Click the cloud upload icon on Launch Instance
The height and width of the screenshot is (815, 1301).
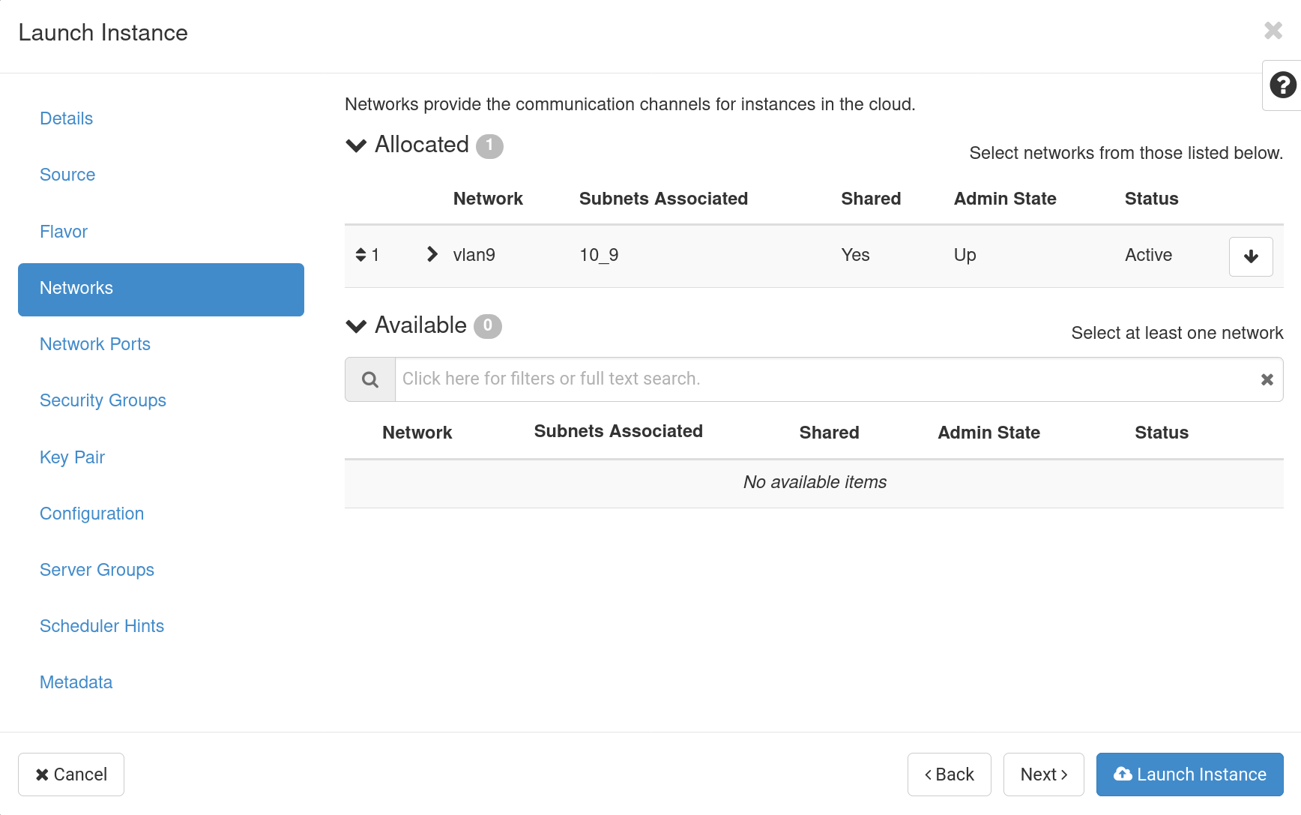1123,775
